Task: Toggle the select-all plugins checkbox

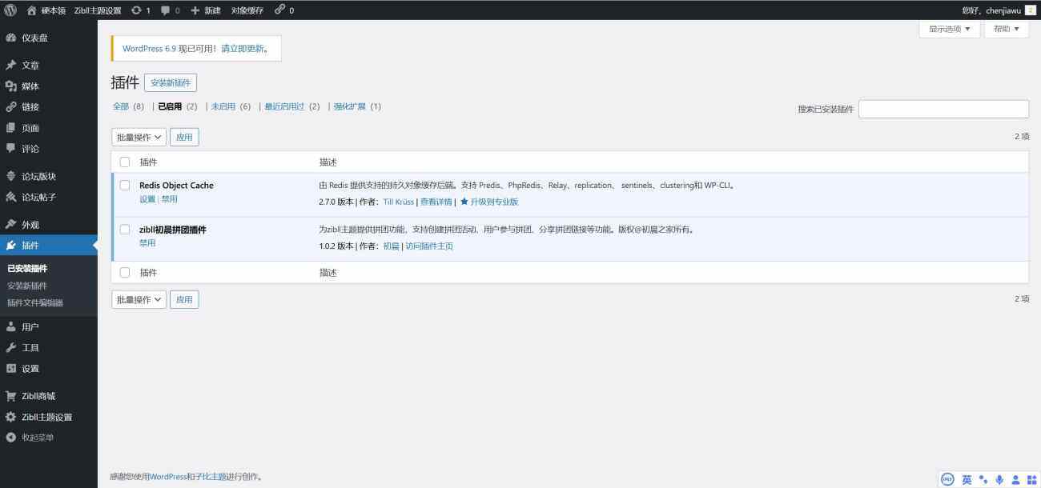Action: 124,162
